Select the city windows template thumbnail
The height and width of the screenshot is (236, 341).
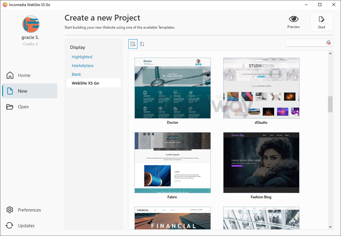[261, 218]
